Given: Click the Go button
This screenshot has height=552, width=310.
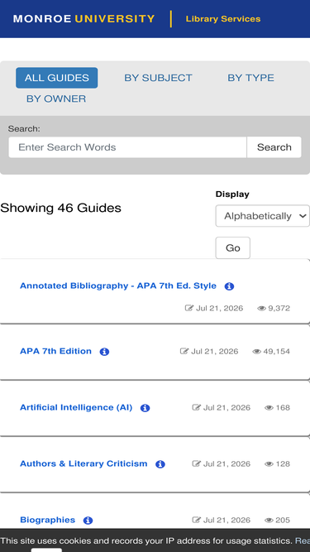Looking at the screenshot, I should 232,247.
